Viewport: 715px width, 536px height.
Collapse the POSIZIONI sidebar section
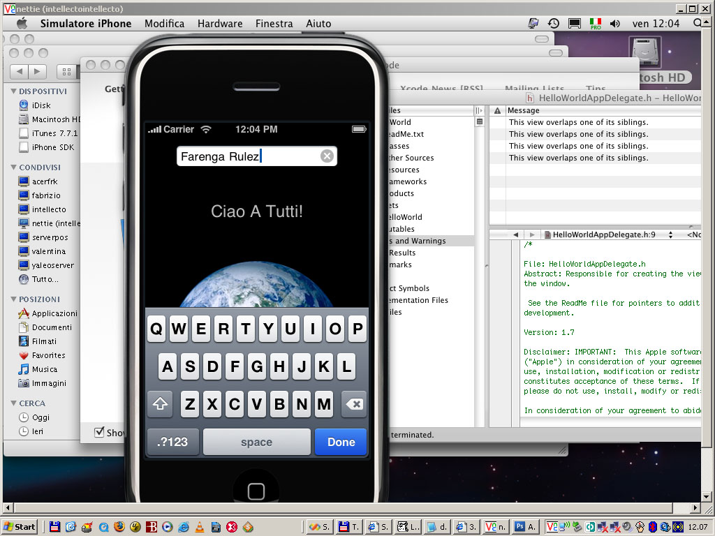click(x=14, y=299)
